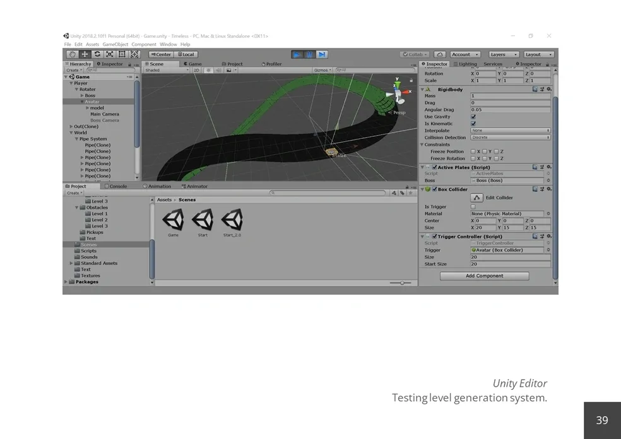Toggle the Center pivot button
This screenshot has width=621, height=439.
161,55
